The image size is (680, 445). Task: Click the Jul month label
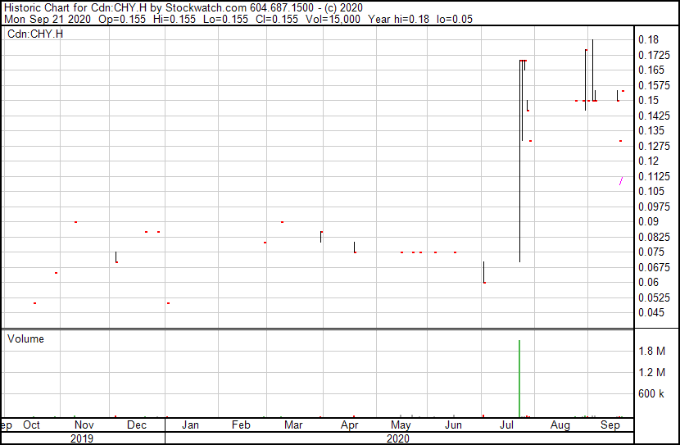pyautogui.click(x=506, y=425)
